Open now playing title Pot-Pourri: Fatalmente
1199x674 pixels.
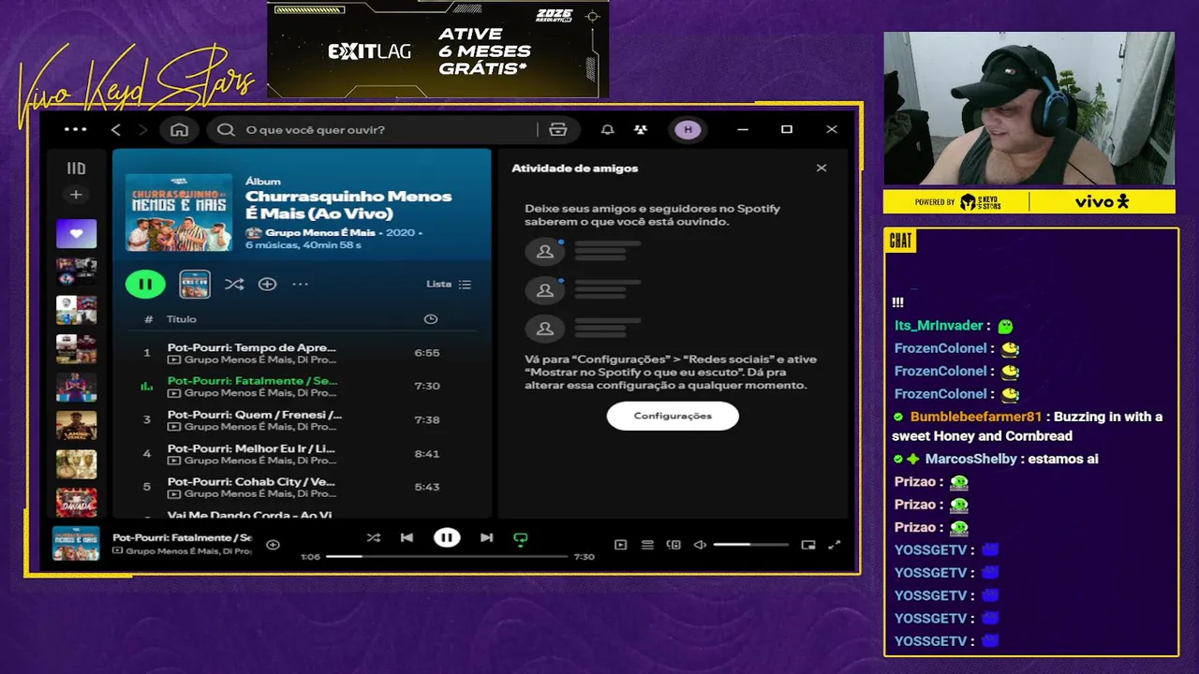(x=182, y=537)
